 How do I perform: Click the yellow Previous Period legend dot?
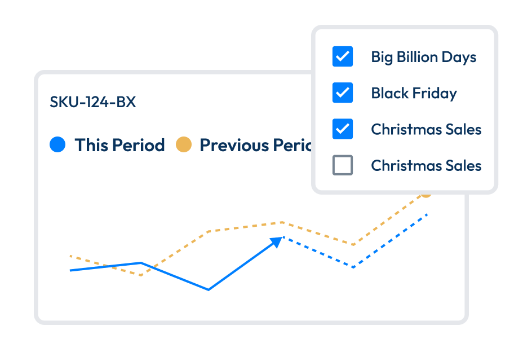184,145
